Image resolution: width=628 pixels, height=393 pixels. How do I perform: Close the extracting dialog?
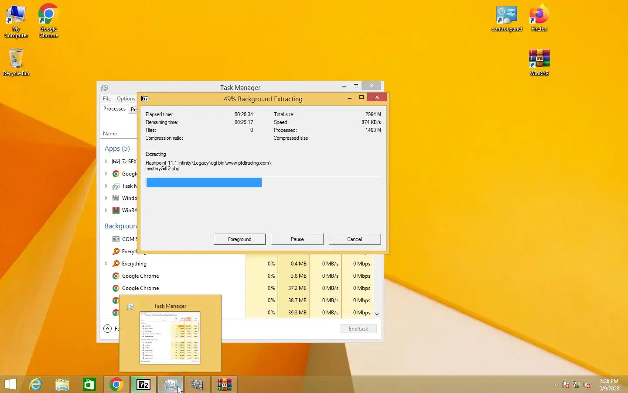coord(377,97)
